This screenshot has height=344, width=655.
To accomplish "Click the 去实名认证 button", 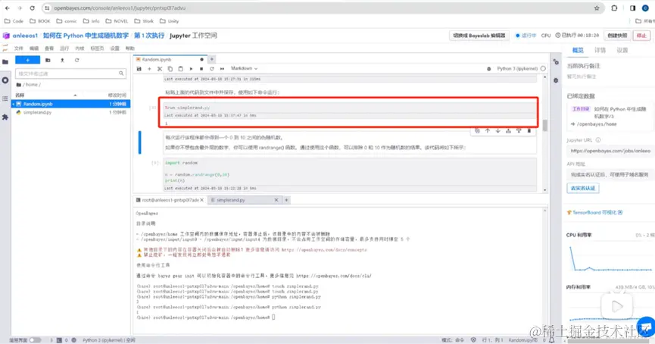I will point(583,188).
